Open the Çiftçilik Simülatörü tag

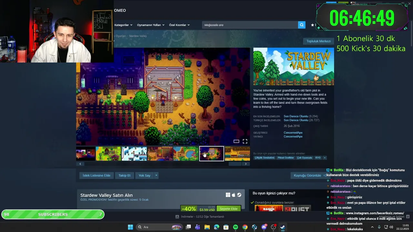pos(265,158)
